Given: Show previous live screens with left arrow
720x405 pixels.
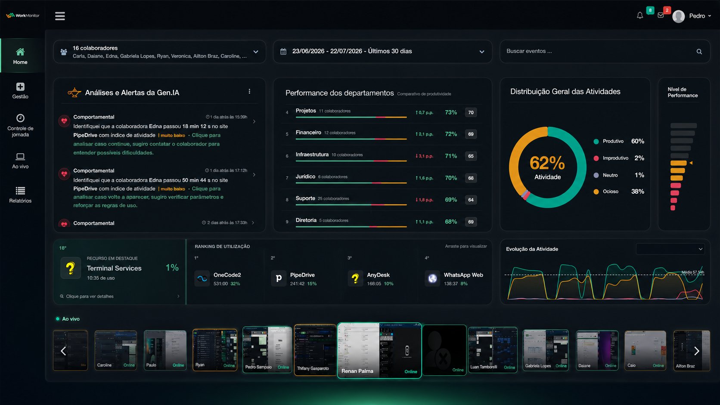Looking at the screenshot, I should (x=63, y=351).
